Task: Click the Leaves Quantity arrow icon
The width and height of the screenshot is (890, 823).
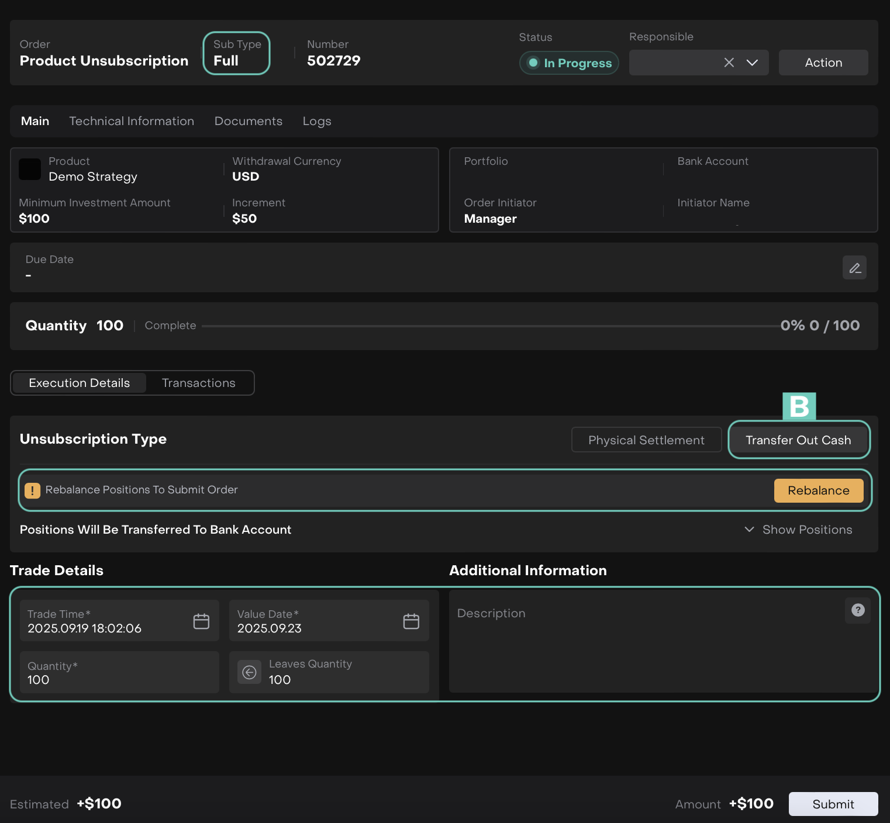Action: point(250,672)
